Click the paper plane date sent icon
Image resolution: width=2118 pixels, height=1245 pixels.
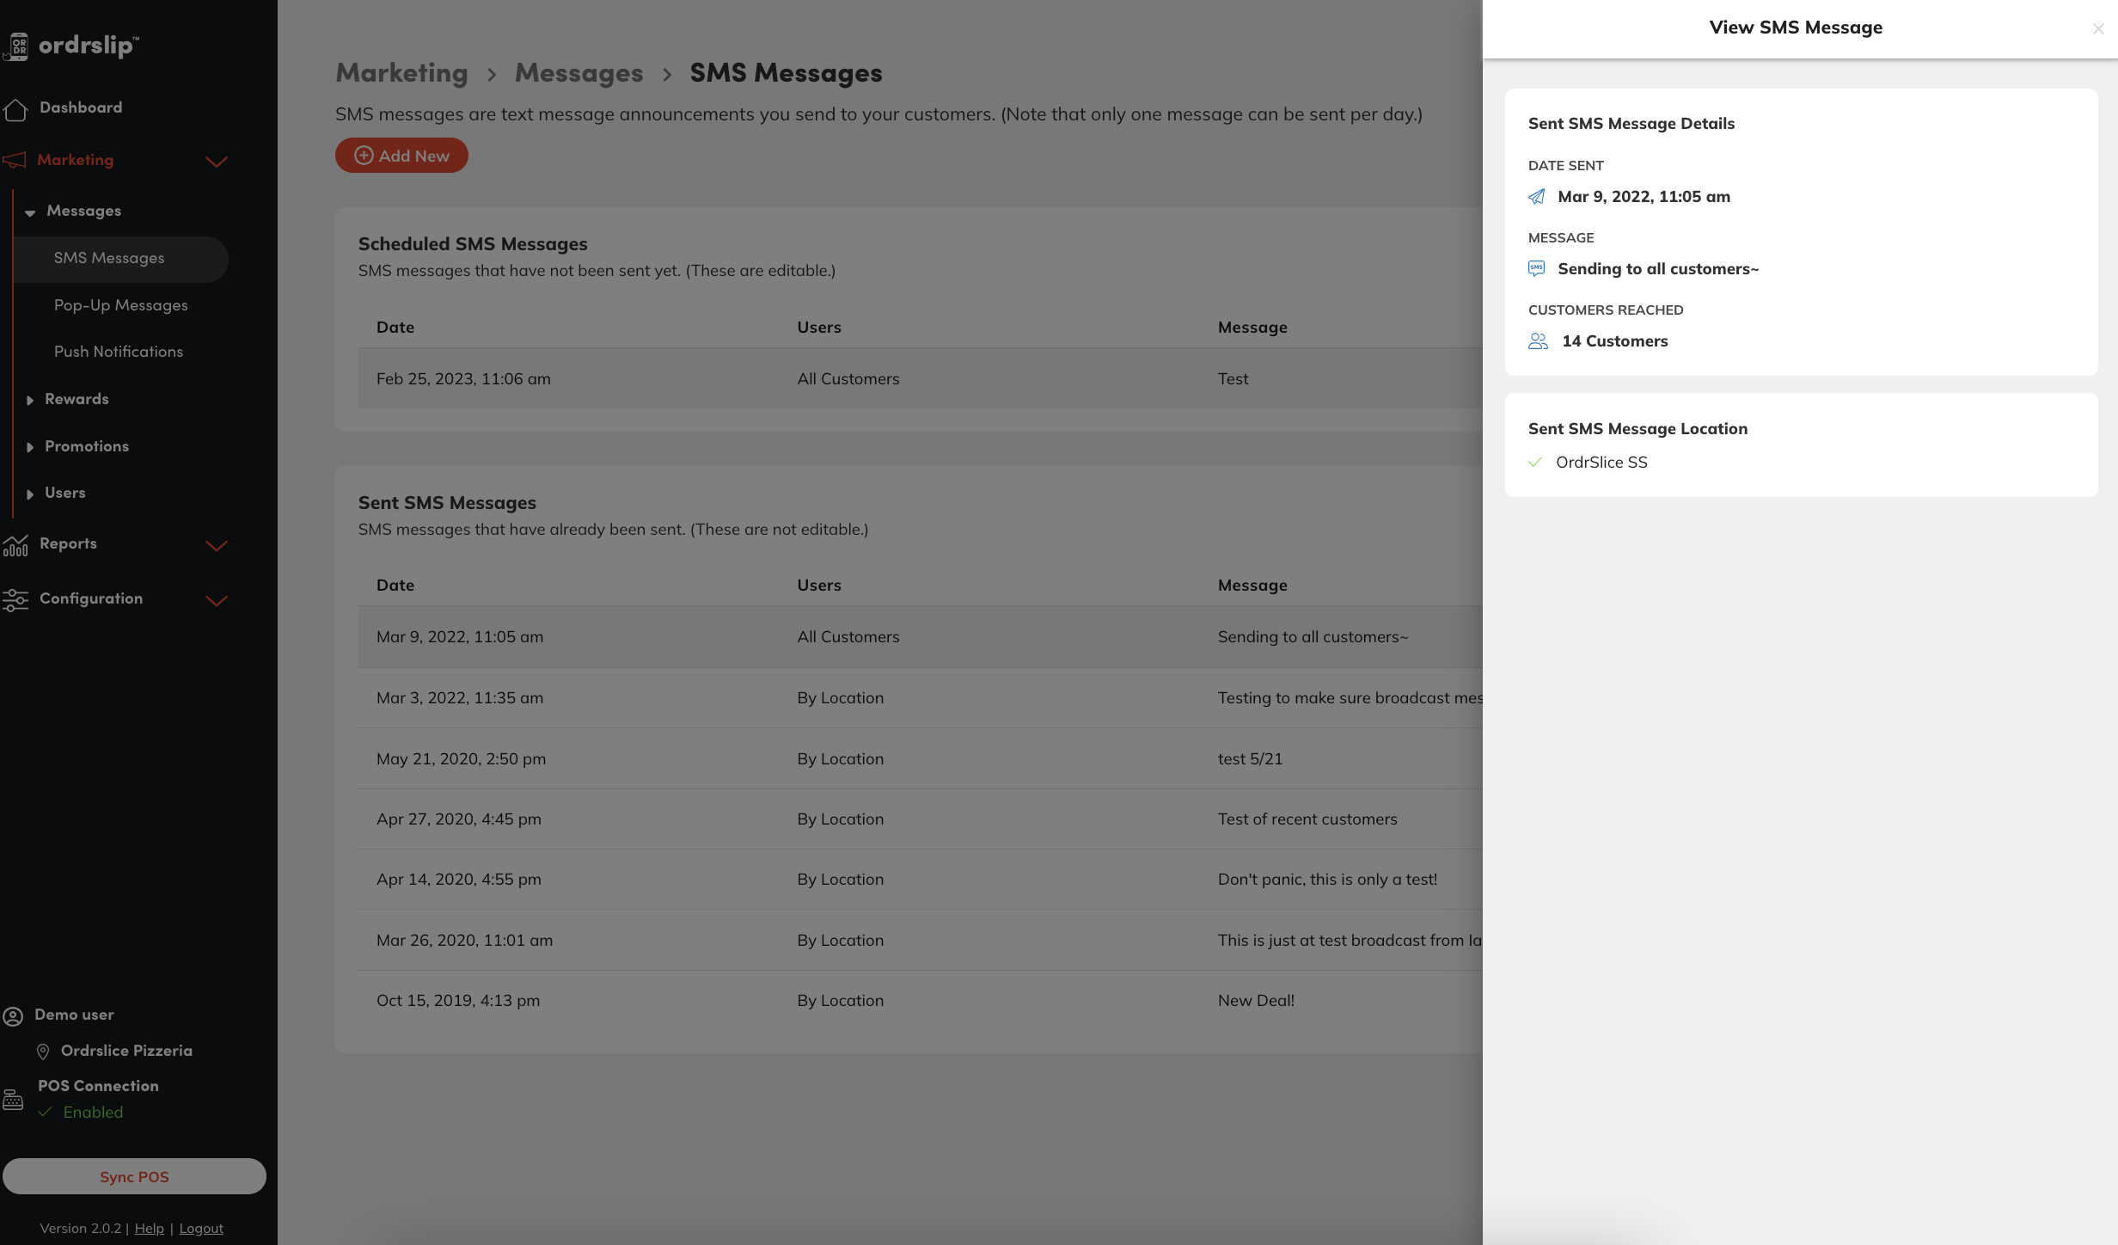click(1537, 197)
